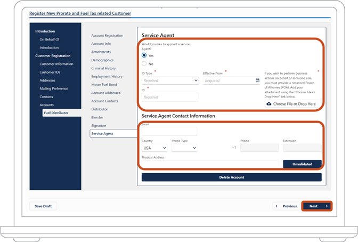Image resolution: width=358 pixels, height=242 pixels.
Task: Select Yes to appoint a service agent
Action: pyautogui.click(x=144, y=55)
